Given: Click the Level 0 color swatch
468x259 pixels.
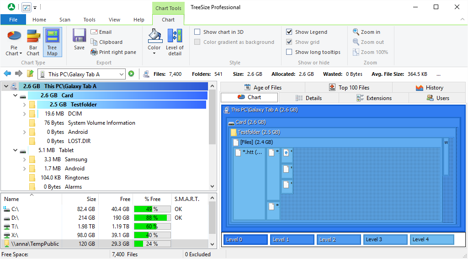Looking at the screenshot, I should click(x=245, y=239).
